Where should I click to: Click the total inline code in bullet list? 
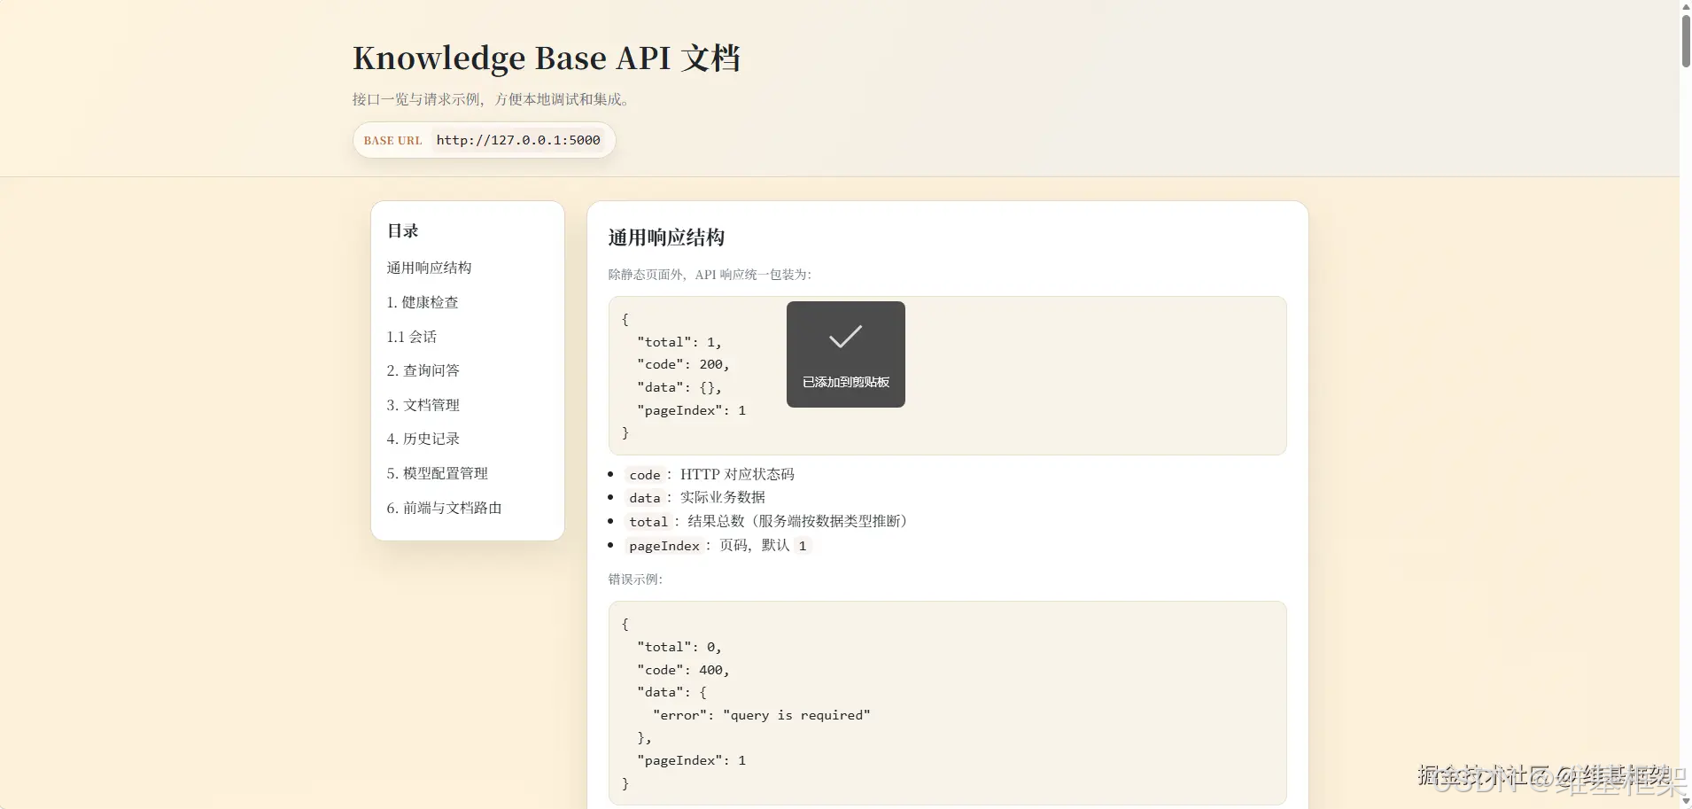click(x=648, y=522)
